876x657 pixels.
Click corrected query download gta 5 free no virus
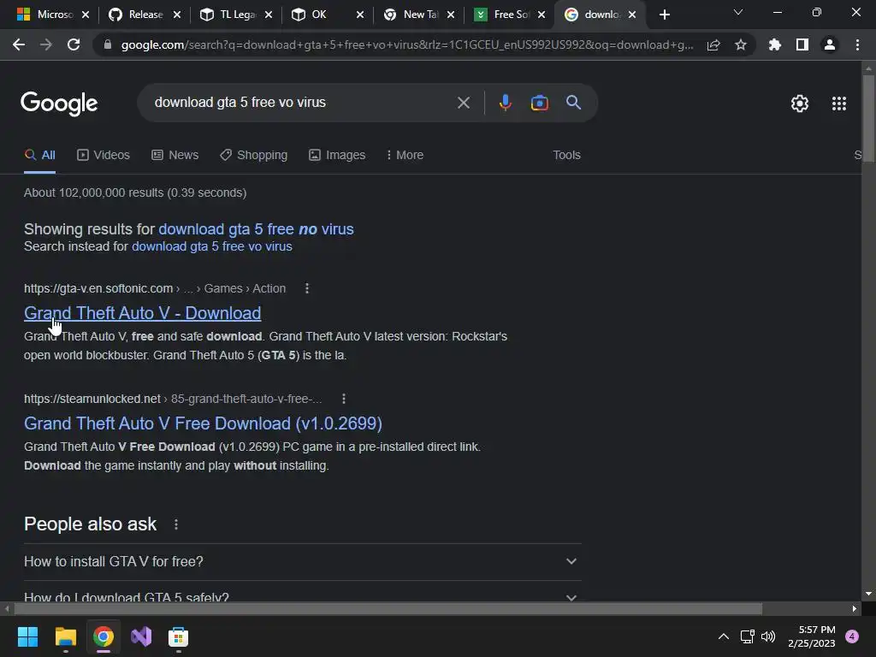(256, 229)
